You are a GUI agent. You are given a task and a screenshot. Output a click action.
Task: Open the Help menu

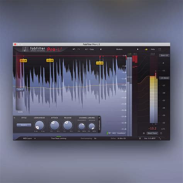click(153, 49)
